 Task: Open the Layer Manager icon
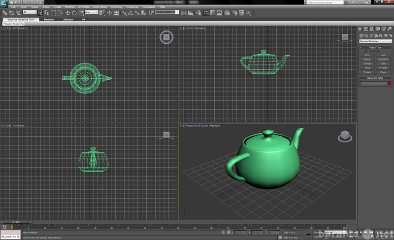pyautogui.click(x=198, y=13)
